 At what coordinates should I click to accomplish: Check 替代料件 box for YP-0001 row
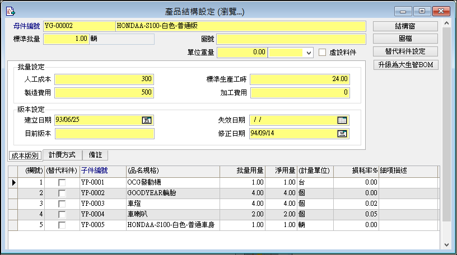[62, 182]
